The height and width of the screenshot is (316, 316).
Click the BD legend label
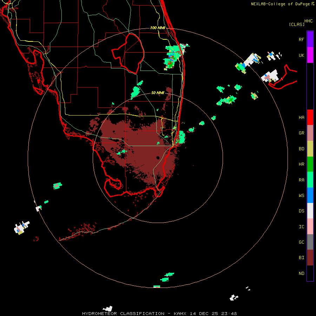301,149
